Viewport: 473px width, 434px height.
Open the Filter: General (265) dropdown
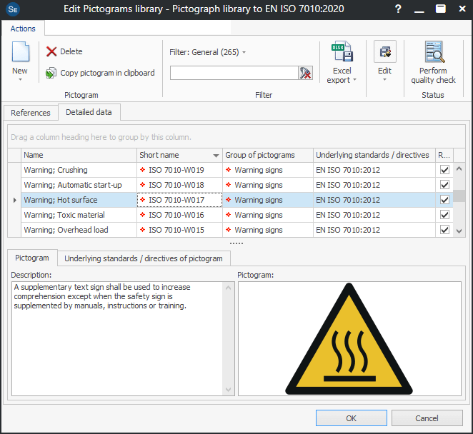coord(207,52)
